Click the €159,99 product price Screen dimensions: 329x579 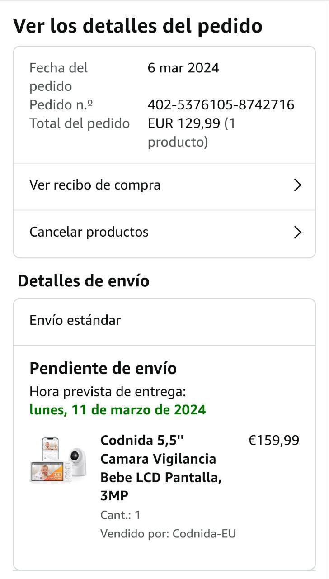274,440
